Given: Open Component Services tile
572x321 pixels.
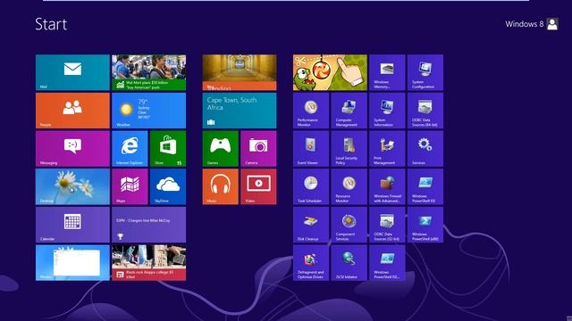Looking at the screenshot, I should [349, 225].
